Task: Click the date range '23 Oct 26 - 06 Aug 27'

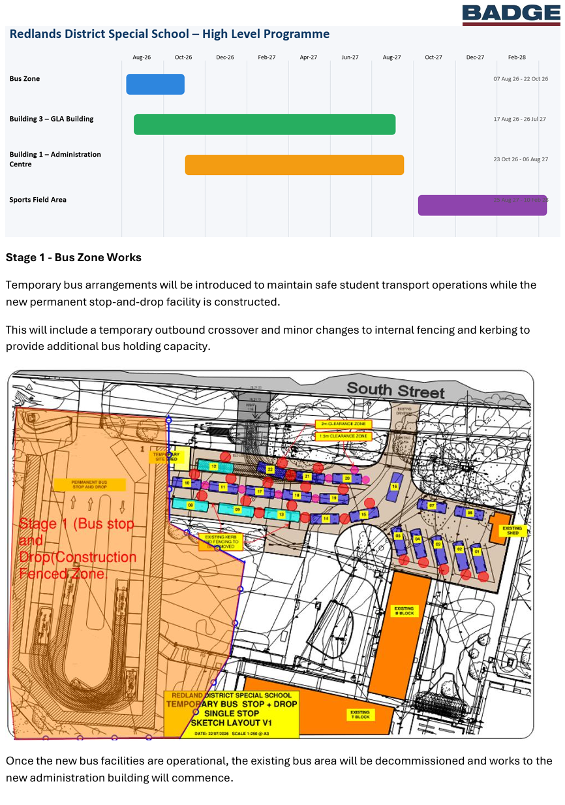Action: coord(521,159)
